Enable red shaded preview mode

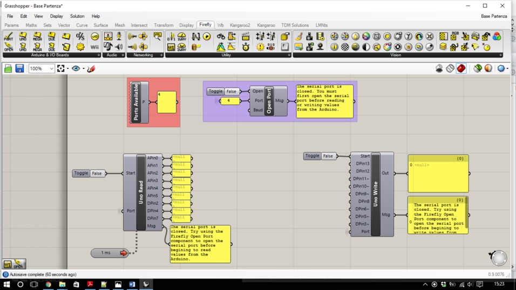pos(461,68)
